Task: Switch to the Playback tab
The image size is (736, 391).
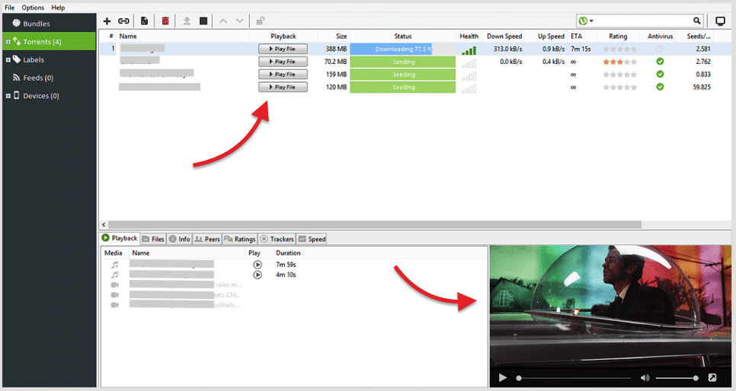Action: tap(120, 238)
